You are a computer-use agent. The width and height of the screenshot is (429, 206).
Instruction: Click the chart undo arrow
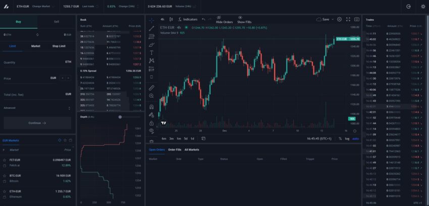click(203, 20)
